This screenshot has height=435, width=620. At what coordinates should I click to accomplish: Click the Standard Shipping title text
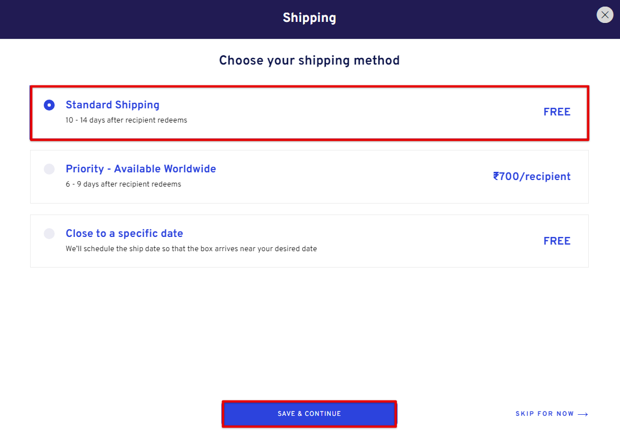[x=113, y=105]
